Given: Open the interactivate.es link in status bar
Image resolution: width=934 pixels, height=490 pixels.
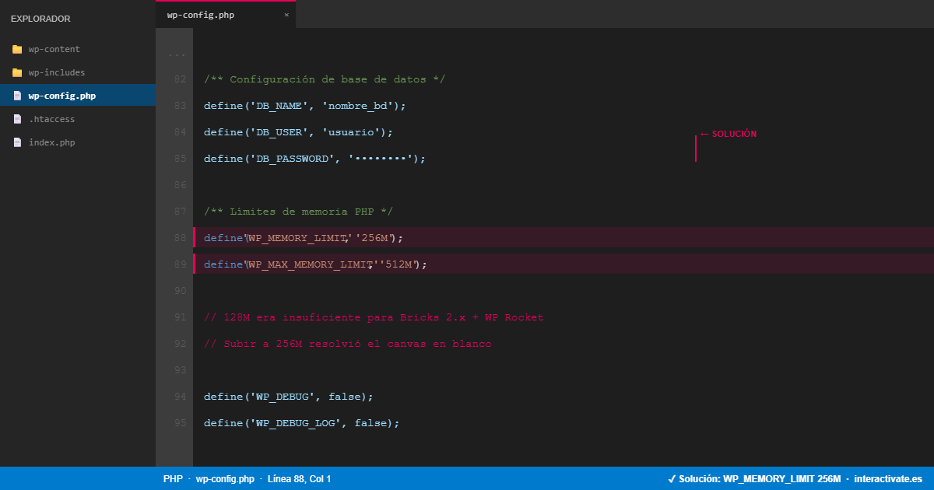Looking at the screenshot, I should [x=888, y=479].
